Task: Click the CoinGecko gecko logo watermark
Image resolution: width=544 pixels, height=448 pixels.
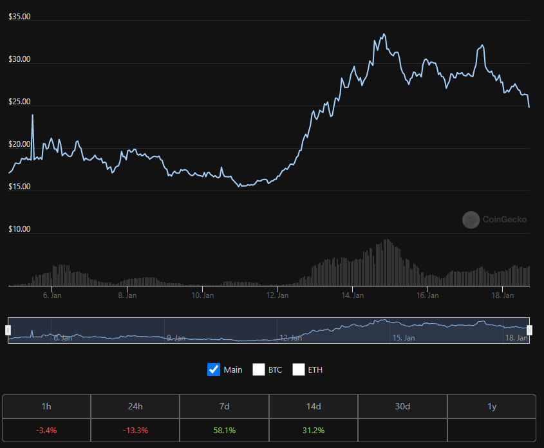Action: (472, 220)
